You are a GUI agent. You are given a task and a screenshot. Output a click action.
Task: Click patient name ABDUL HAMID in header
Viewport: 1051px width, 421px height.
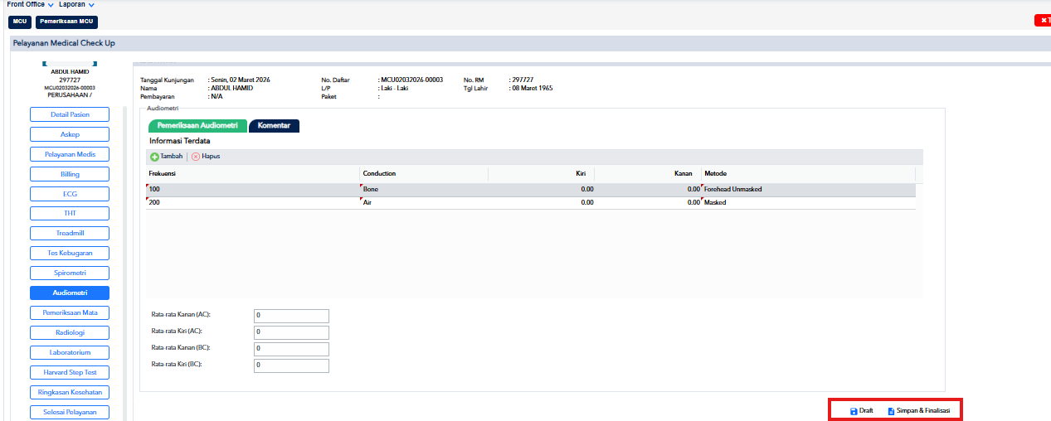click(232, 88)
